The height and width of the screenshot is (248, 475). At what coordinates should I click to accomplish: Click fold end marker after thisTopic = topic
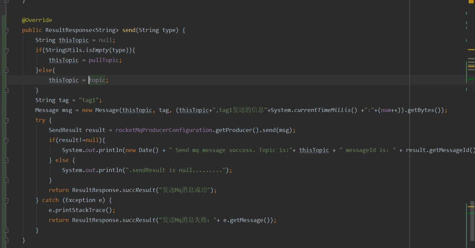tap(6, 90)
